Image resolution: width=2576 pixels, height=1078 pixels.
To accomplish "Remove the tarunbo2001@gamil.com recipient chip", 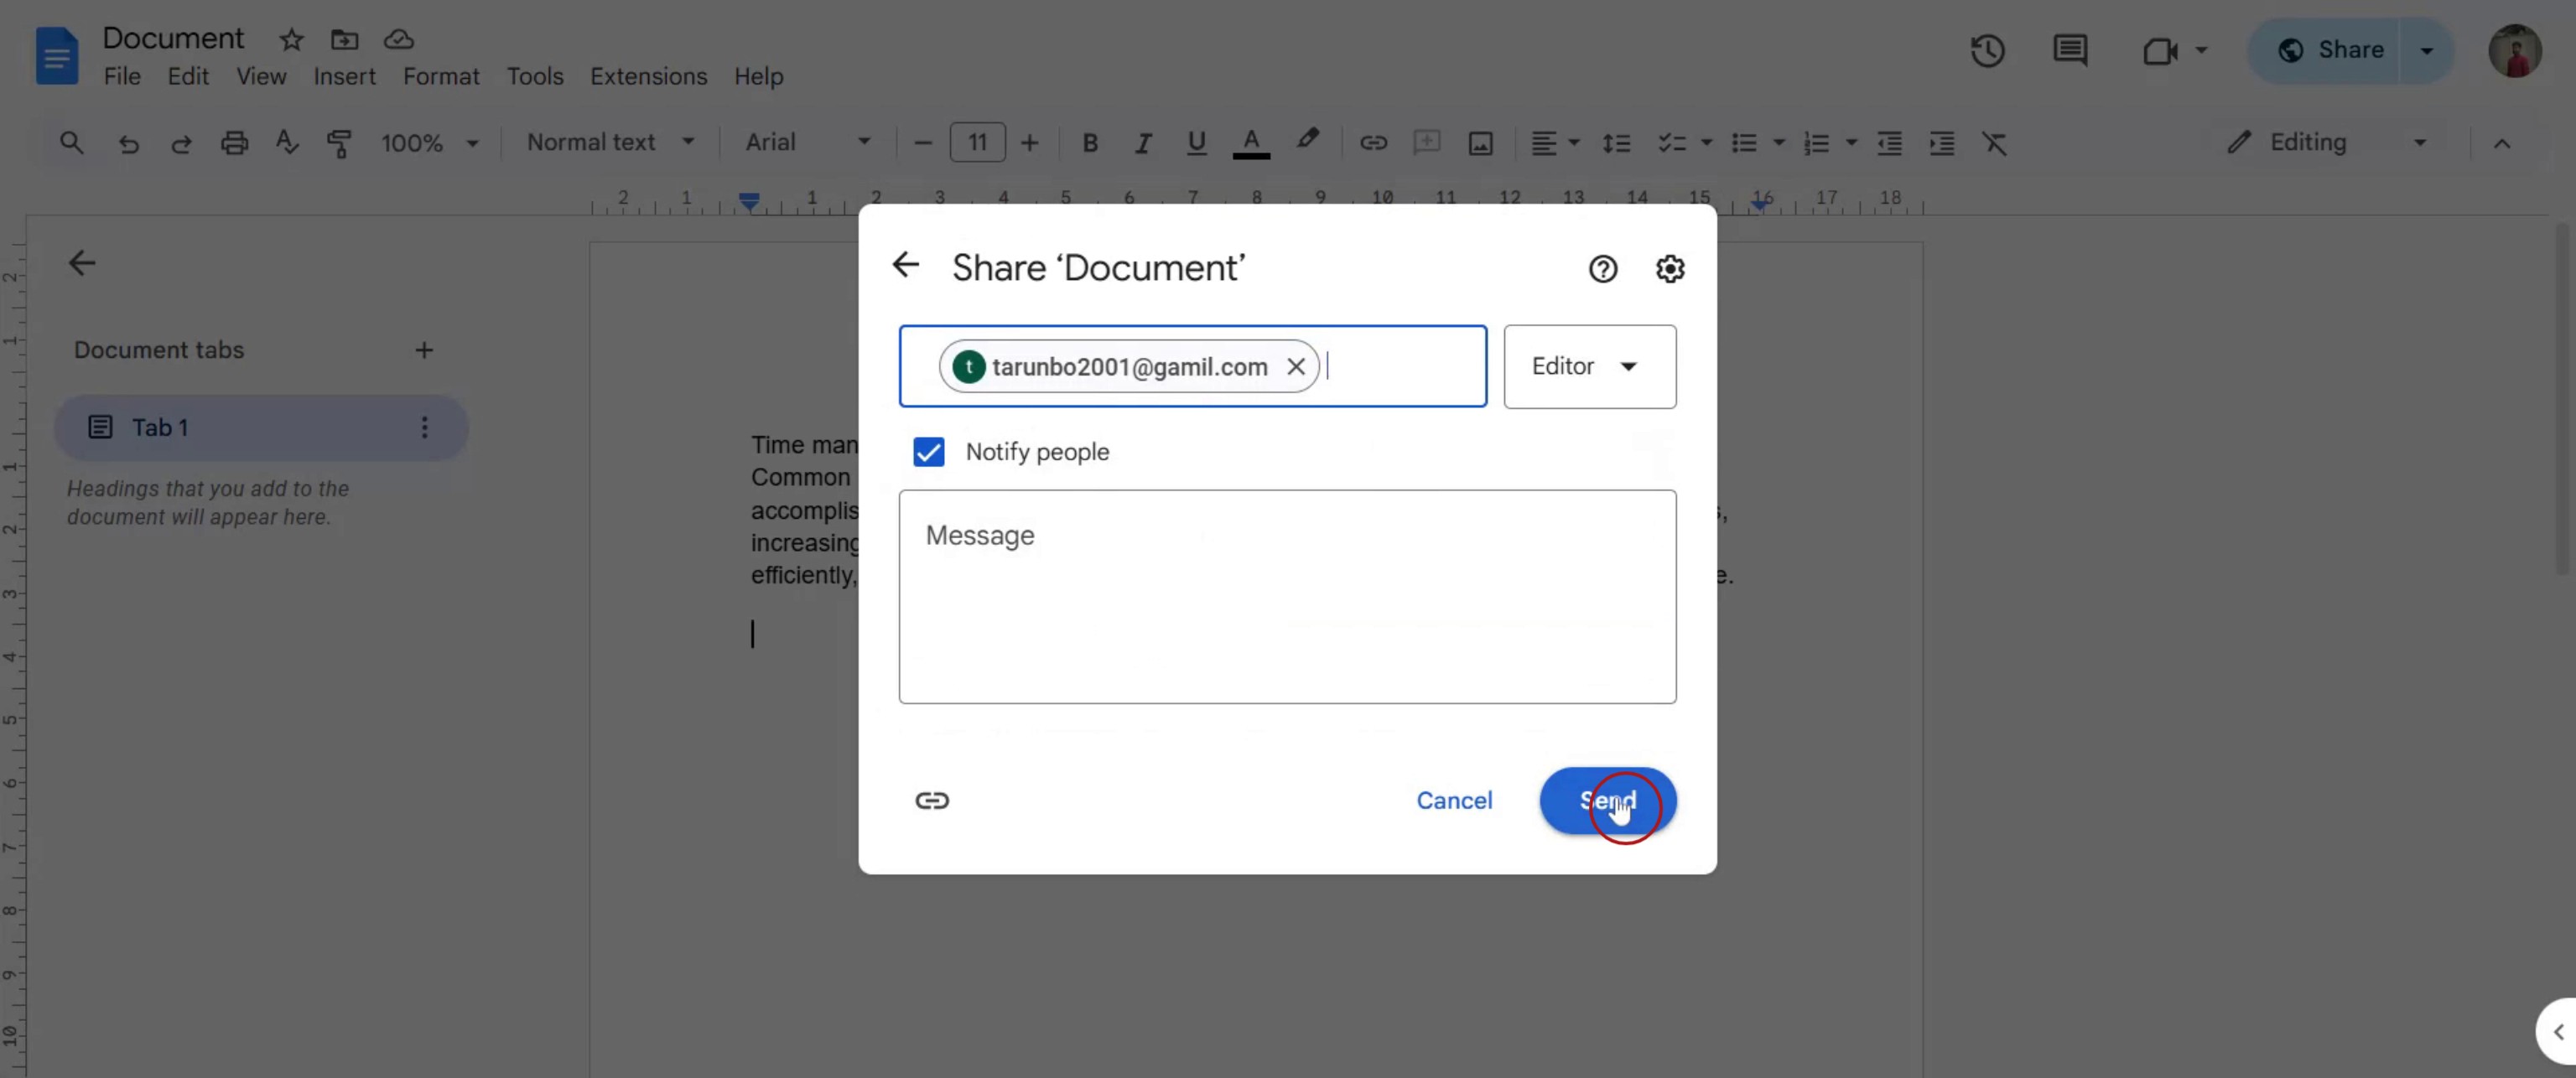I will 1295,367.
